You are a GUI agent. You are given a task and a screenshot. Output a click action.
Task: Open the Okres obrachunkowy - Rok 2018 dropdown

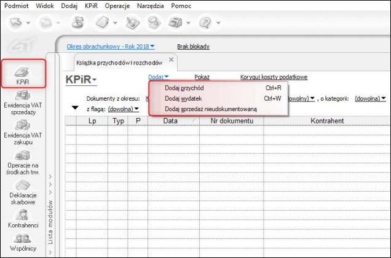click(x=111, y=47)
